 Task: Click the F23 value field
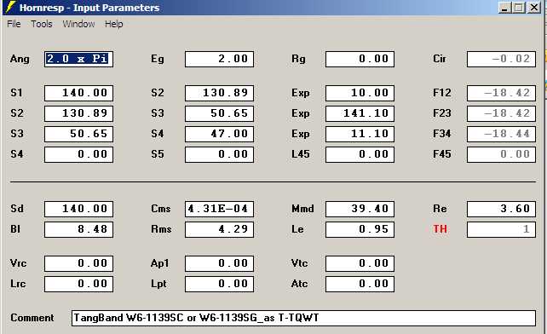click(x=501, y=113)
